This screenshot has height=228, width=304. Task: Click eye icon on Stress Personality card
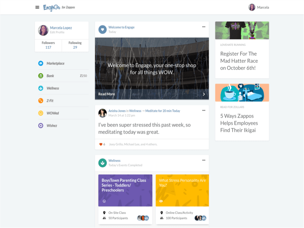(x=161, y=201)
